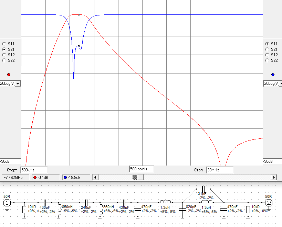Click the left 10kR shunt resistor
This screenshot has height=227, width=282.
24,209
